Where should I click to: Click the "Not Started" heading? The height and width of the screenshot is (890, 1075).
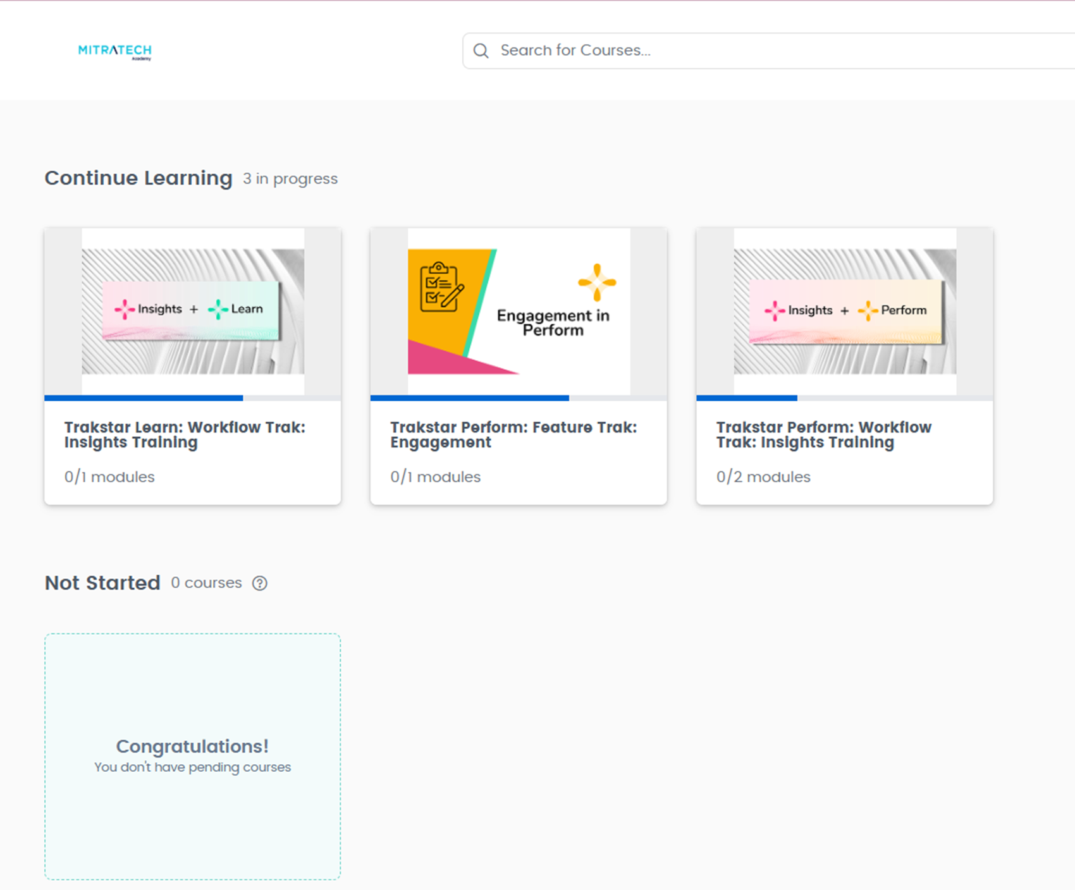[102, 583]
